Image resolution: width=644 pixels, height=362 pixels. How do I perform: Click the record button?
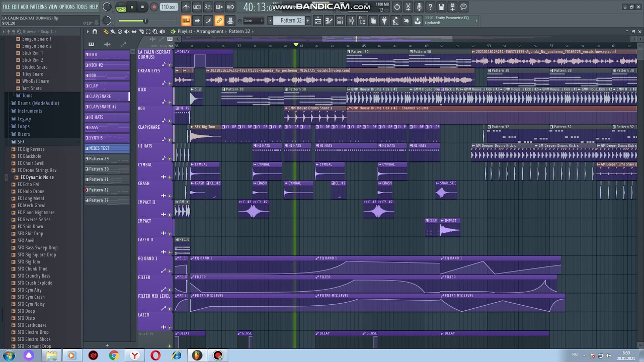(154, 7)
